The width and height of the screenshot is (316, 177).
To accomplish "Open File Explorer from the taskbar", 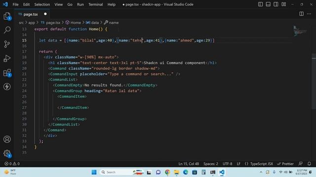I will (177, 172).
